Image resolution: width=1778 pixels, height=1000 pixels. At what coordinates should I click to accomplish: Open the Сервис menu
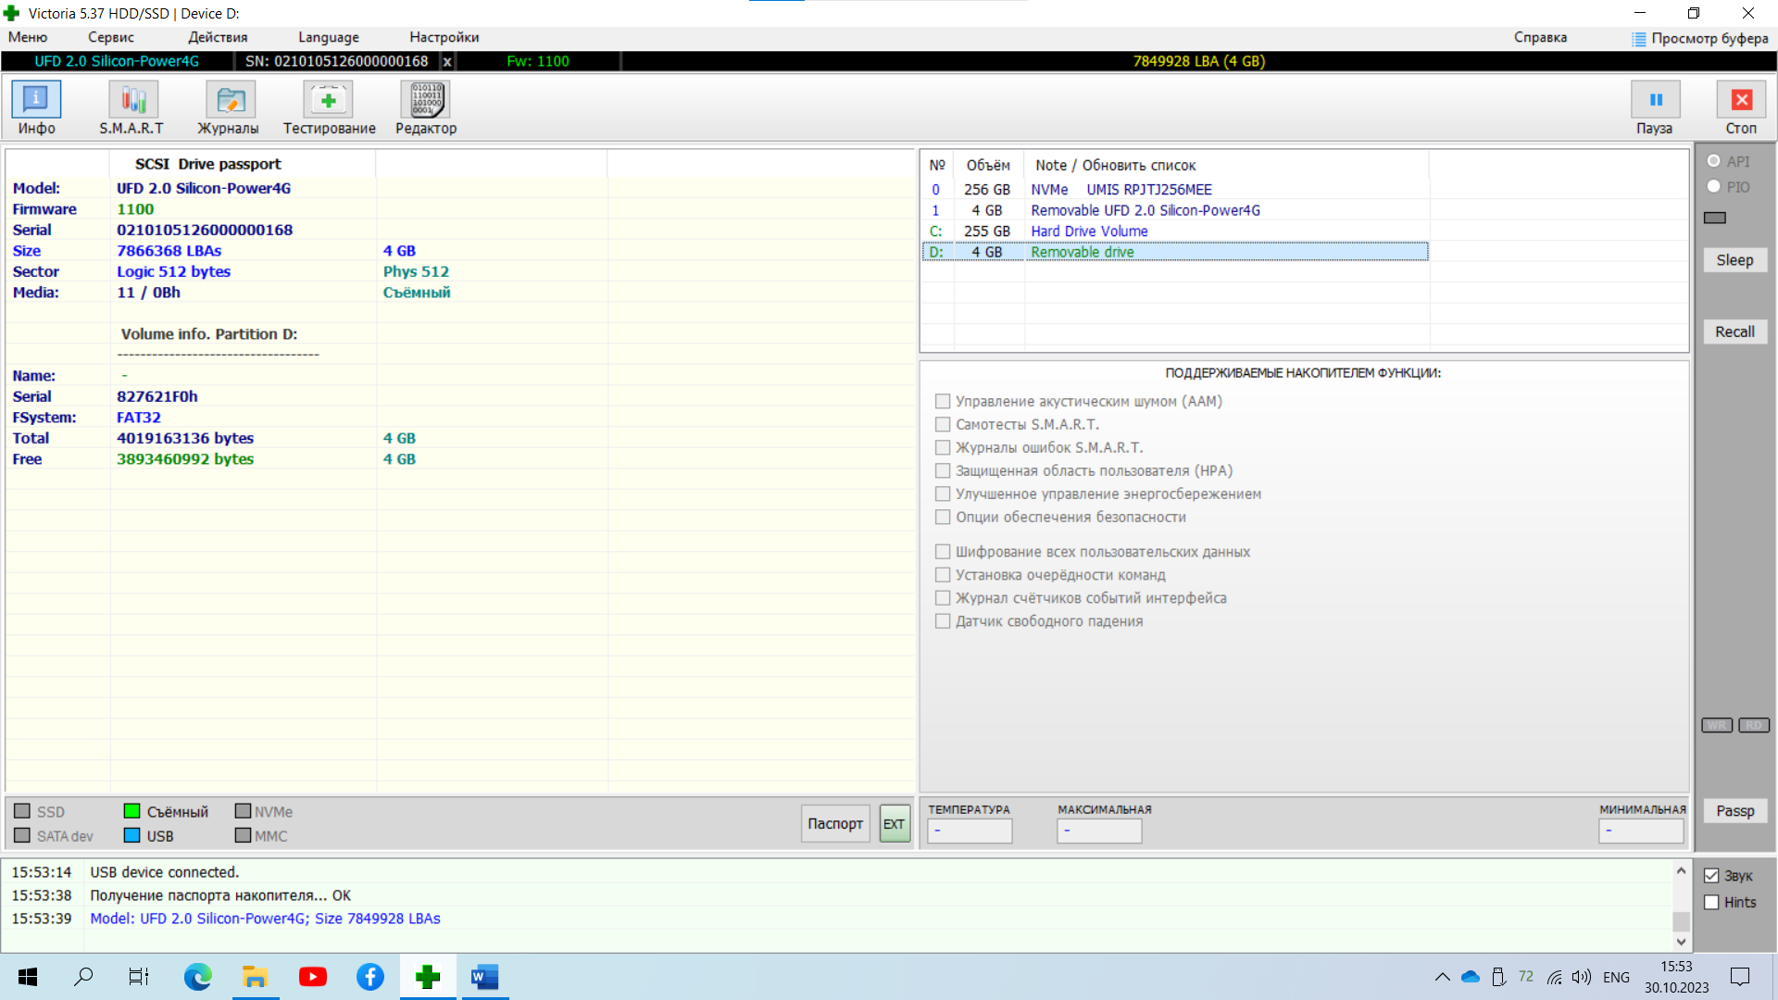point(111,37)
